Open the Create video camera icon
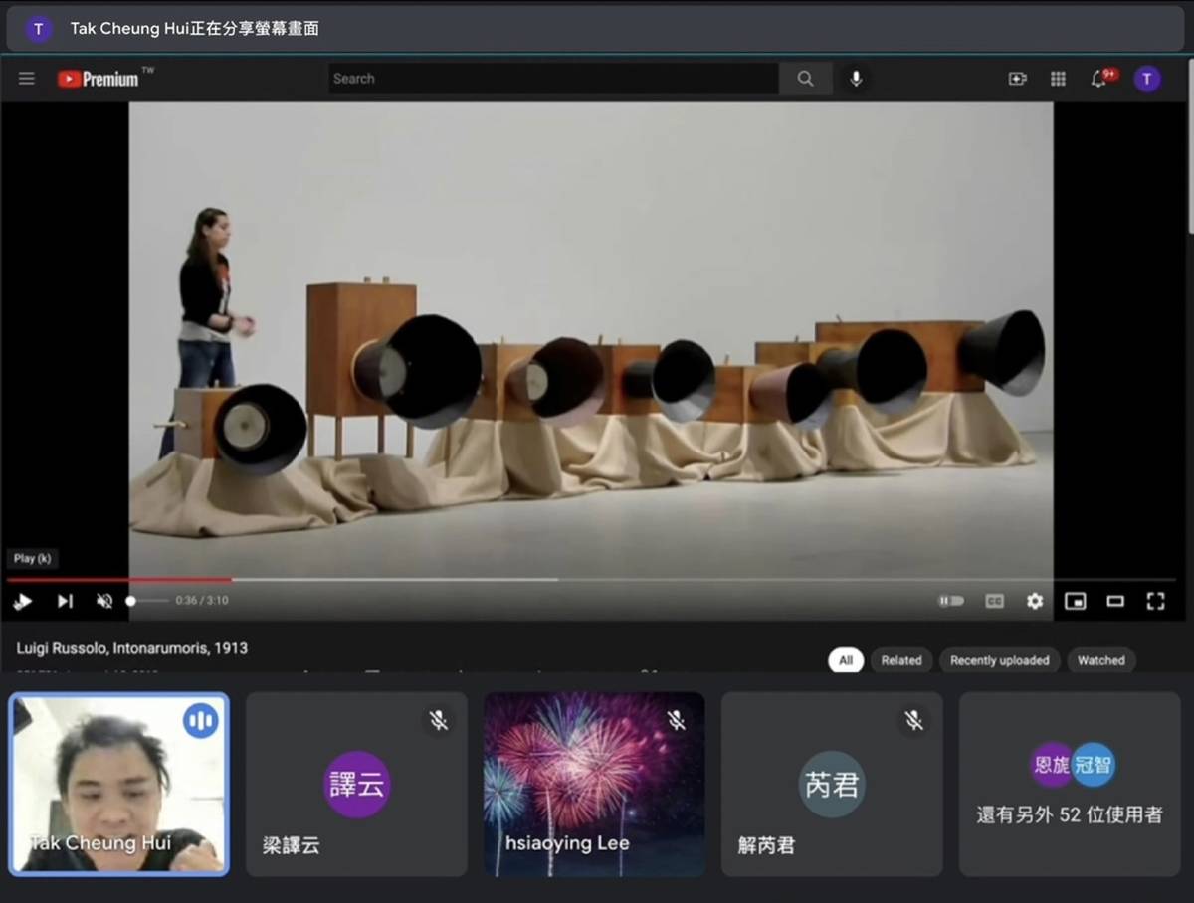The height and width of the screenshot is (903, 1194). (x=1017, y=79)
